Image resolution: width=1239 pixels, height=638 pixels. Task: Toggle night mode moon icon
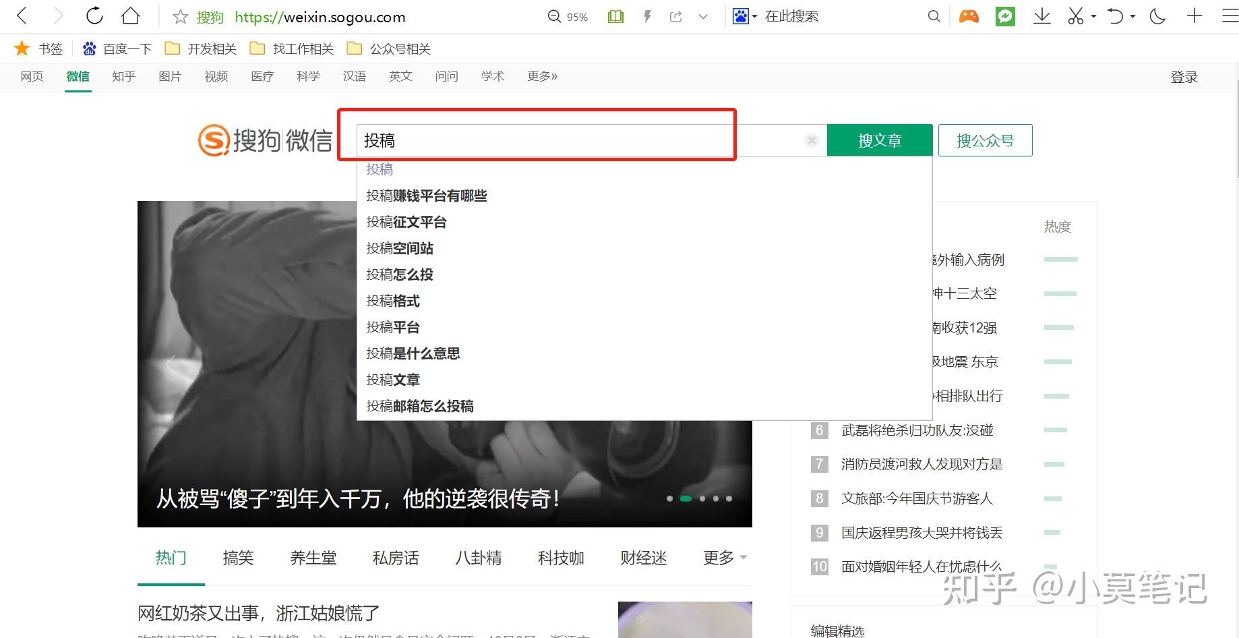pyautogui.click(x=1157, y=16)
